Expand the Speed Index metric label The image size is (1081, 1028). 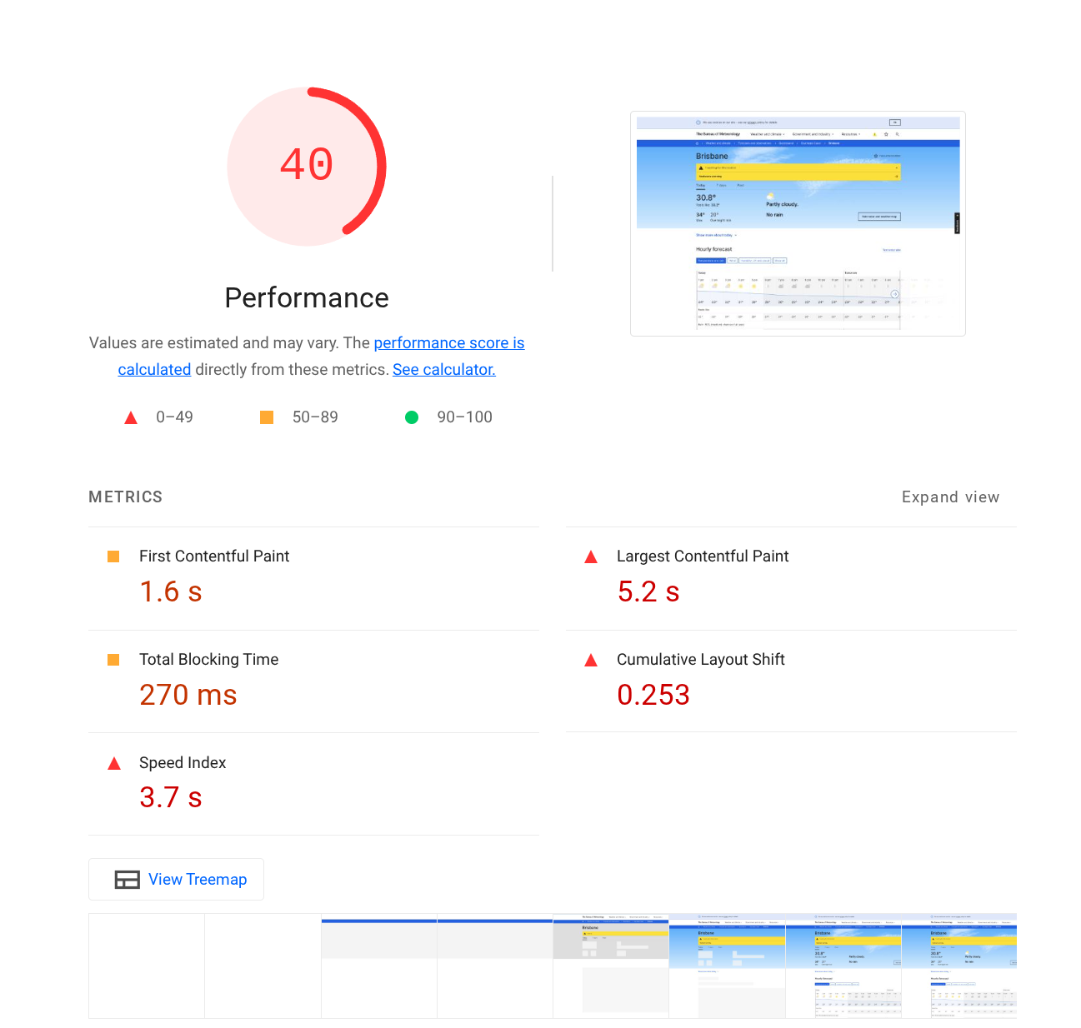pyautogui.click(x=183, y=763)
